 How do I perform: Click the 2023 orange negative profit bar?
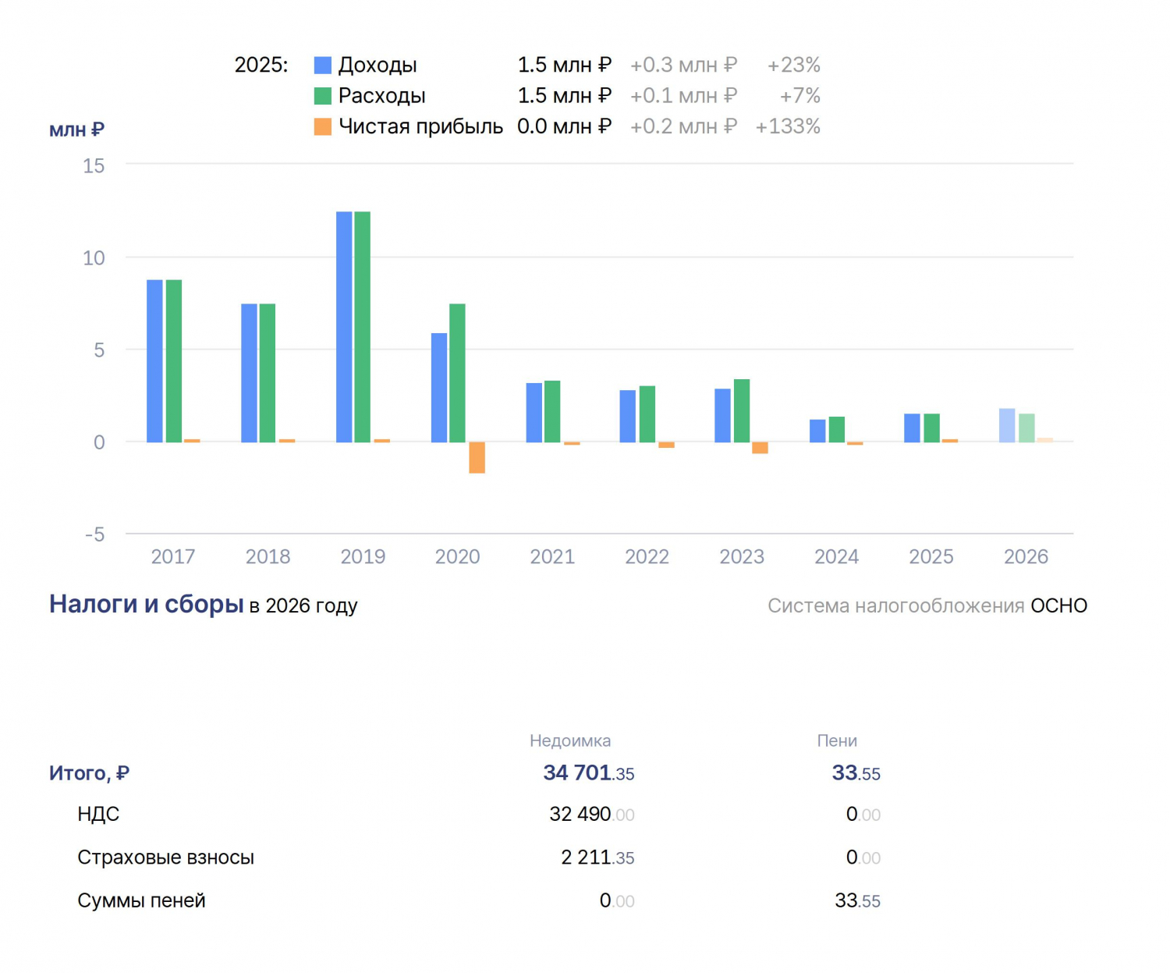tap(760, 448)
